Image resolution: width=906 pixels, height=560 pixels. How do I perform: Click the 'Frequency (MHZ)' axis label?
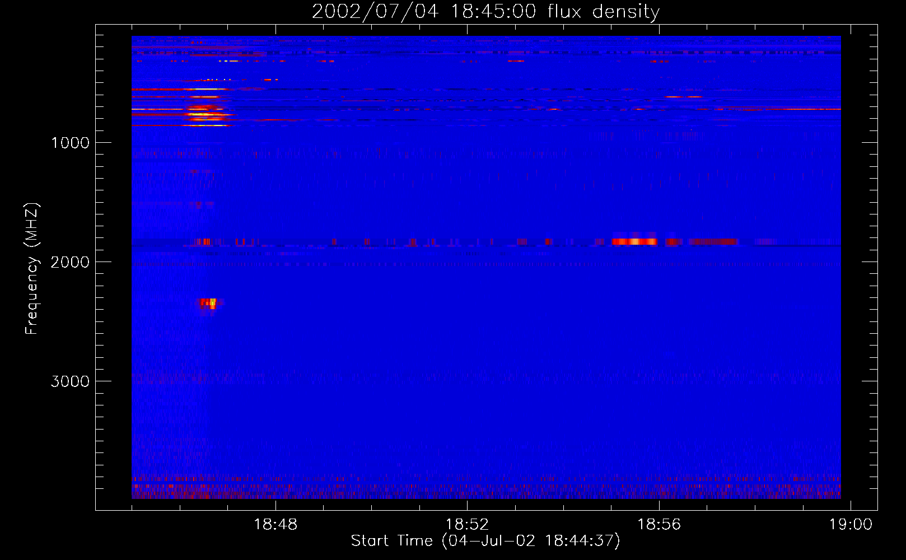tap(32, 269)
